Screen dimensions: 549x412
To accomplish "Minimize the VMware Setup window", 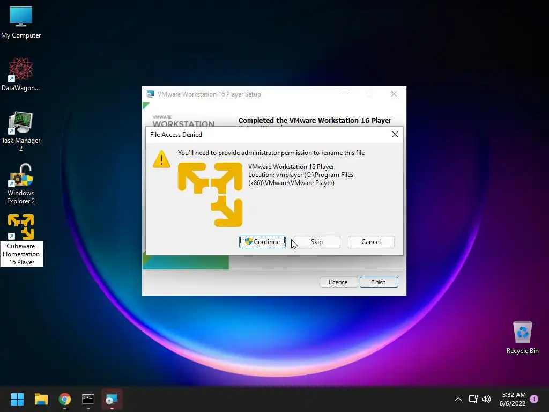I will click(x=345, y=94).
